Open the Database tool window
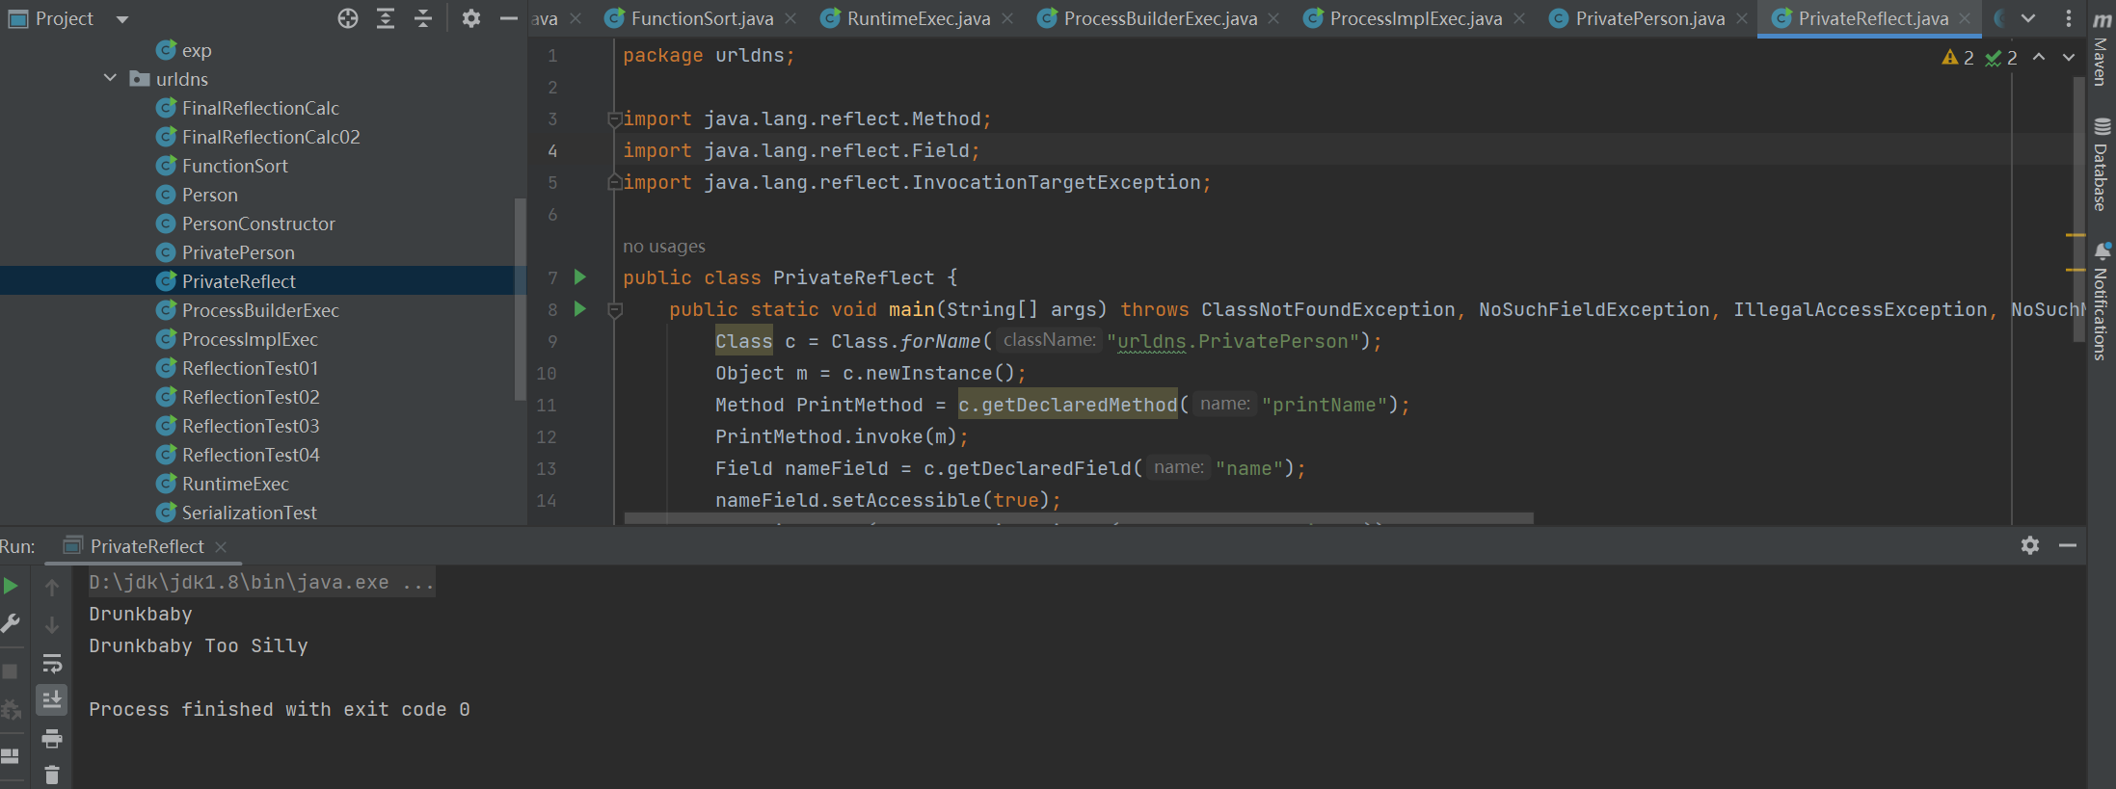2116x789 pixels. click(2102, 164)
